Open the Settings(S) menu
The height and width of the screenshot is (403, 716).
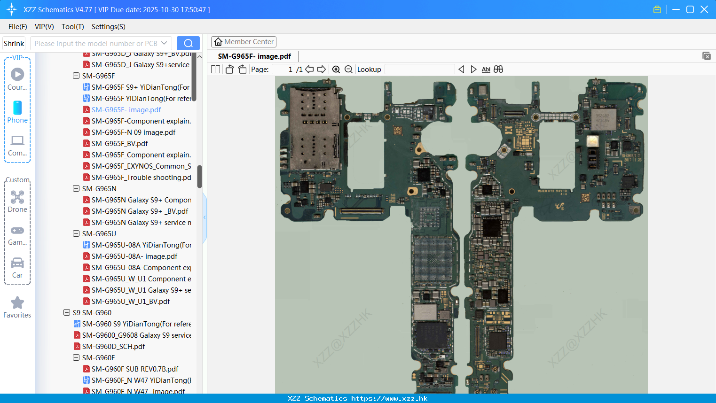[x=109, y=27]
